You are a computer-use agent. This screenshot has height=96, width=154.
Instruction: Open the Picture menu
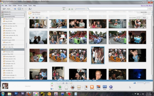tap(20, 6)
